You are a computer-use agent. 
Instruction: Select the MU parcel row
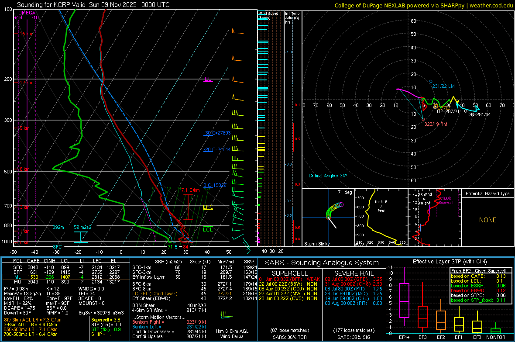(66, 282)
